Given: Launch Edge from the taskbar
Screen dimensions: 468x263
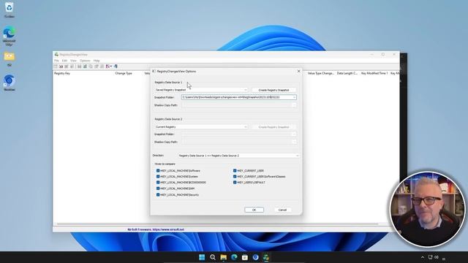Looking at the screenshot, I should point(234,257).
